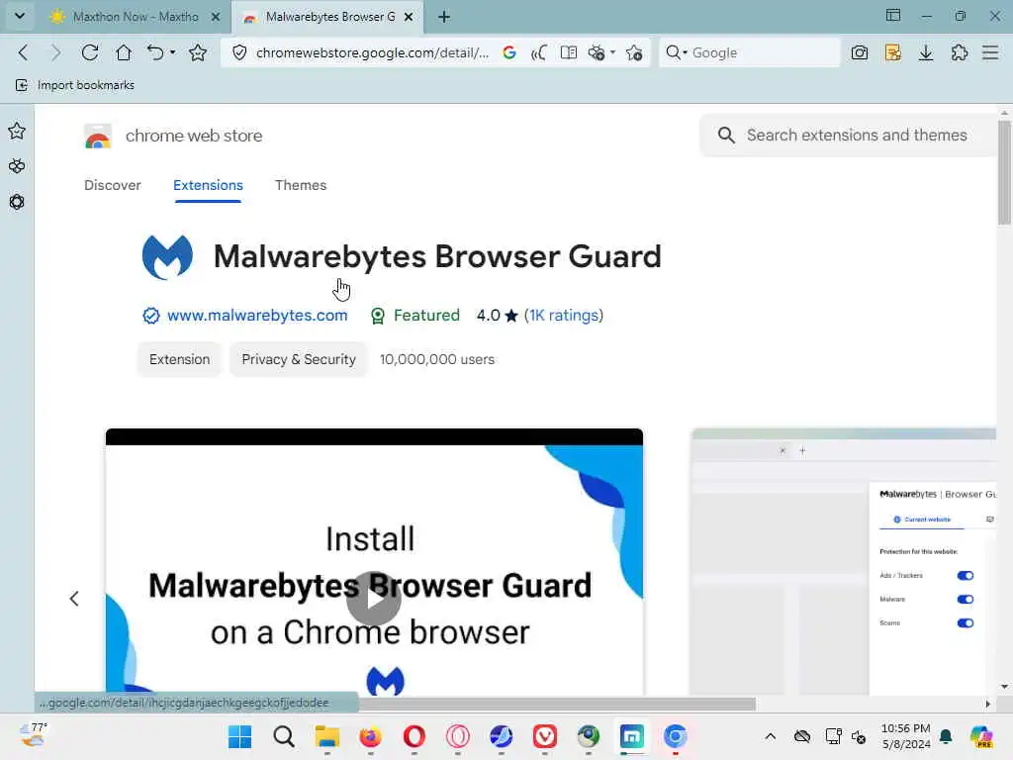
Task: Go back with the browser back arrow
Action: click(x=24, y=52)
